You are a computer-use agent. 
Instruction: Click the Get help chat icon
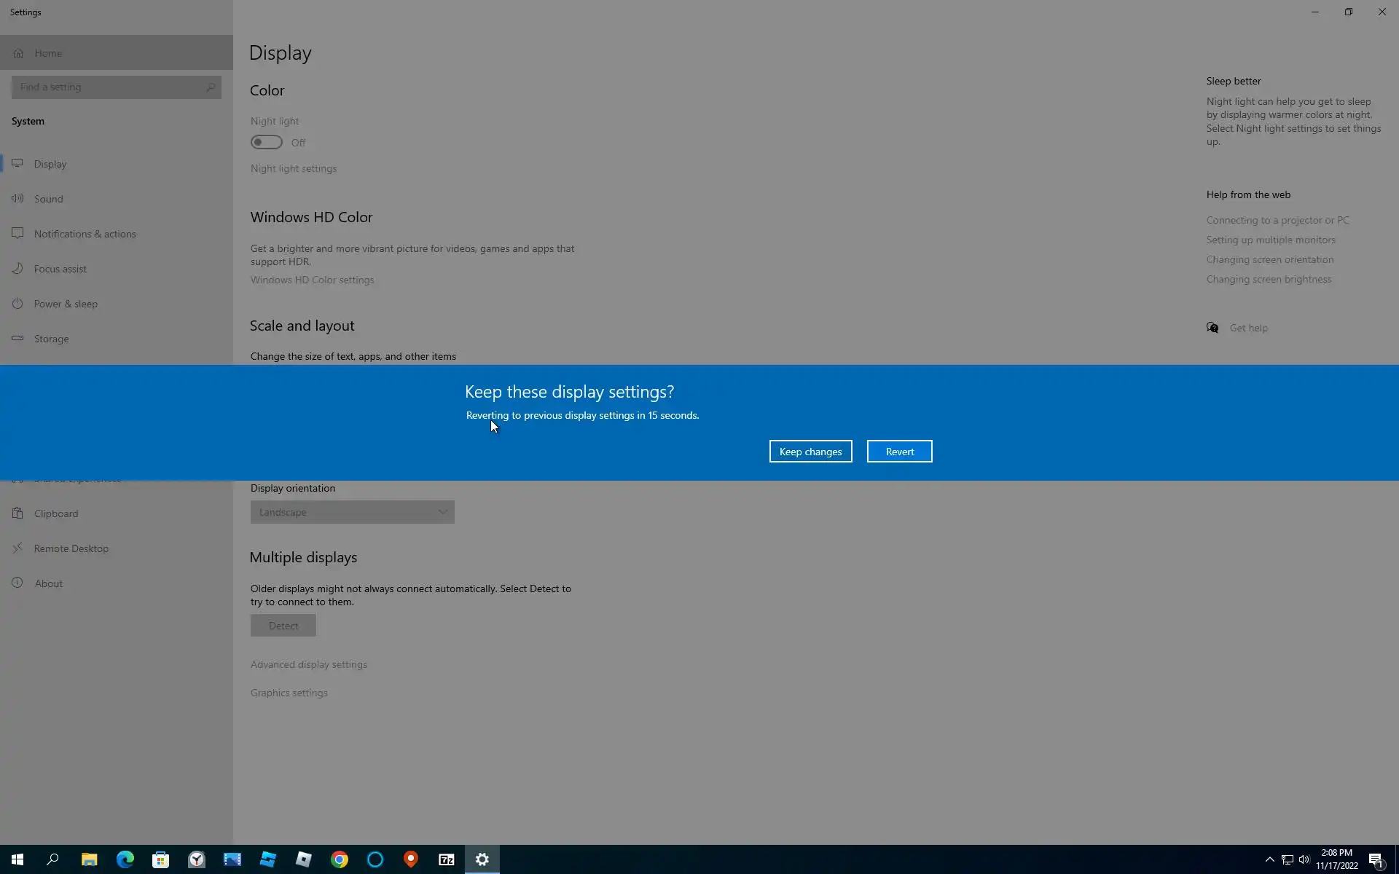[1212, 328]
